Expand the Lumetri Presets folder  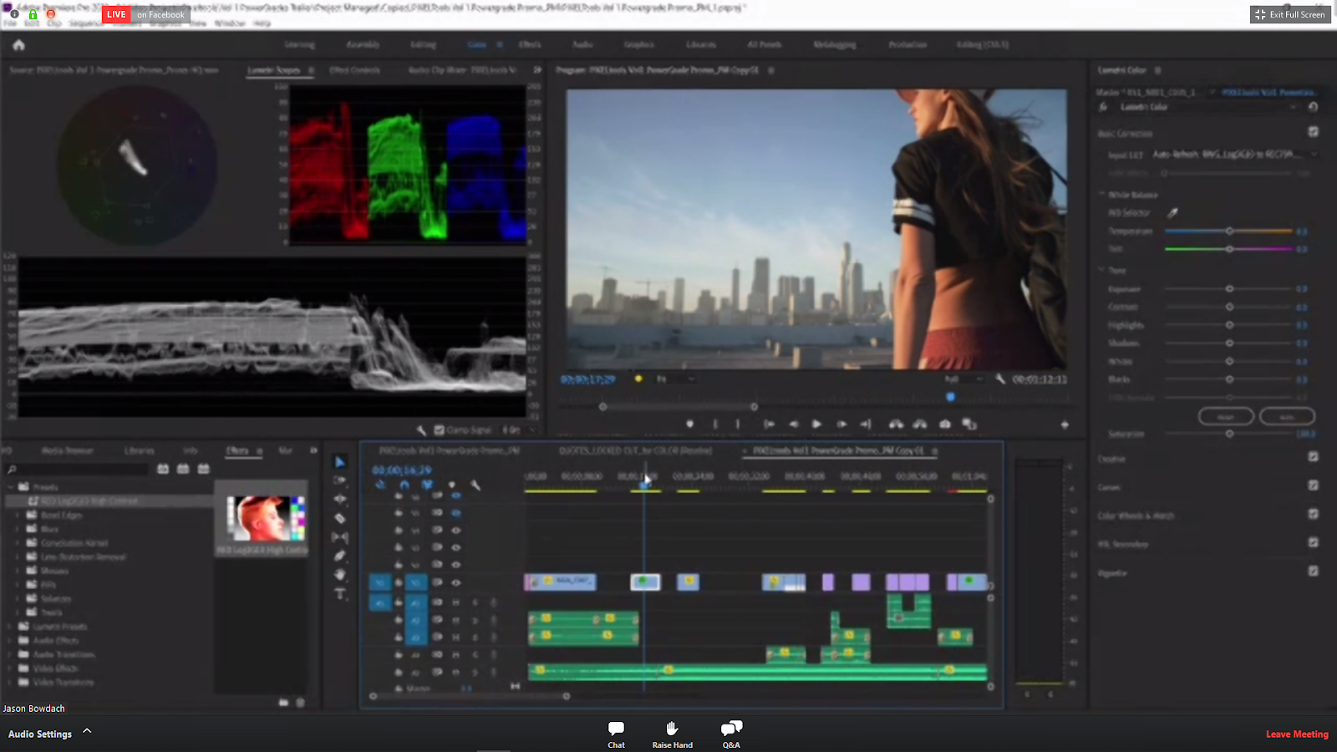coord(11,627)
